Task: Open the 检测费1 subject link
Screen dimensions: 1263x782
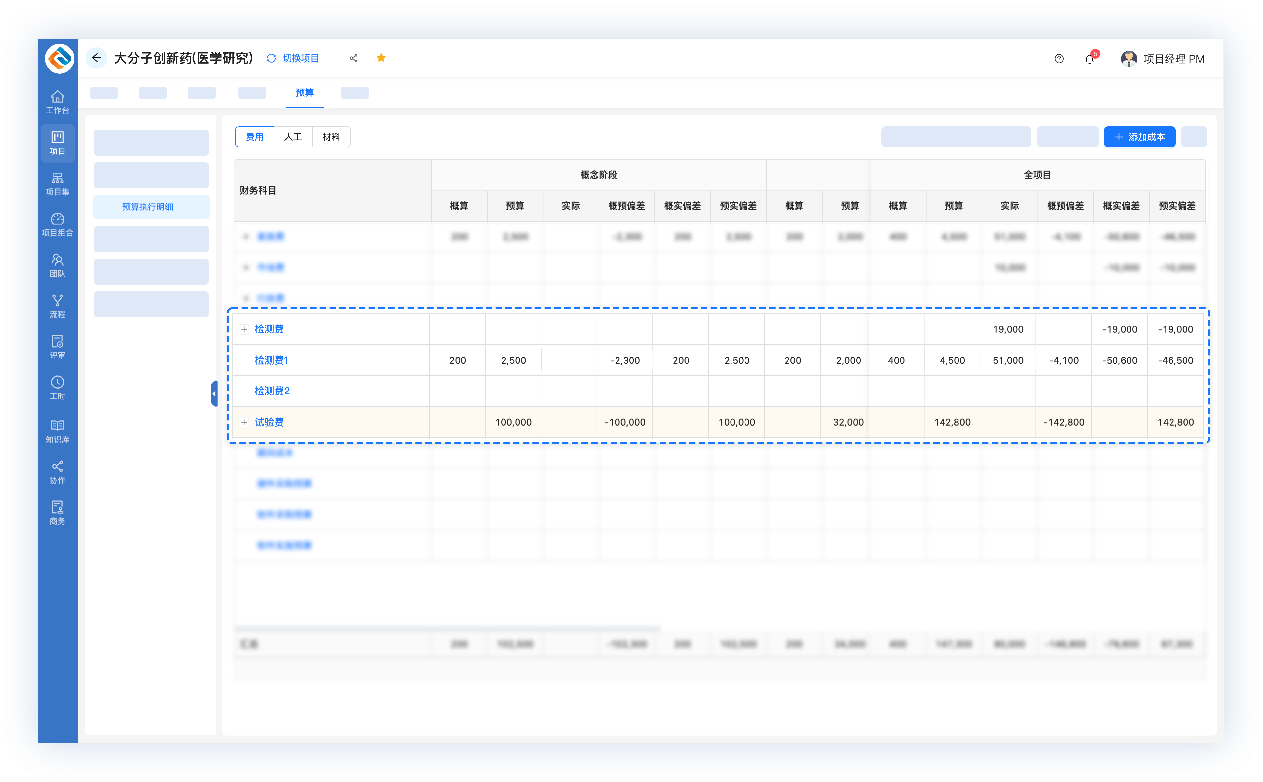Action: pos(271,360)
